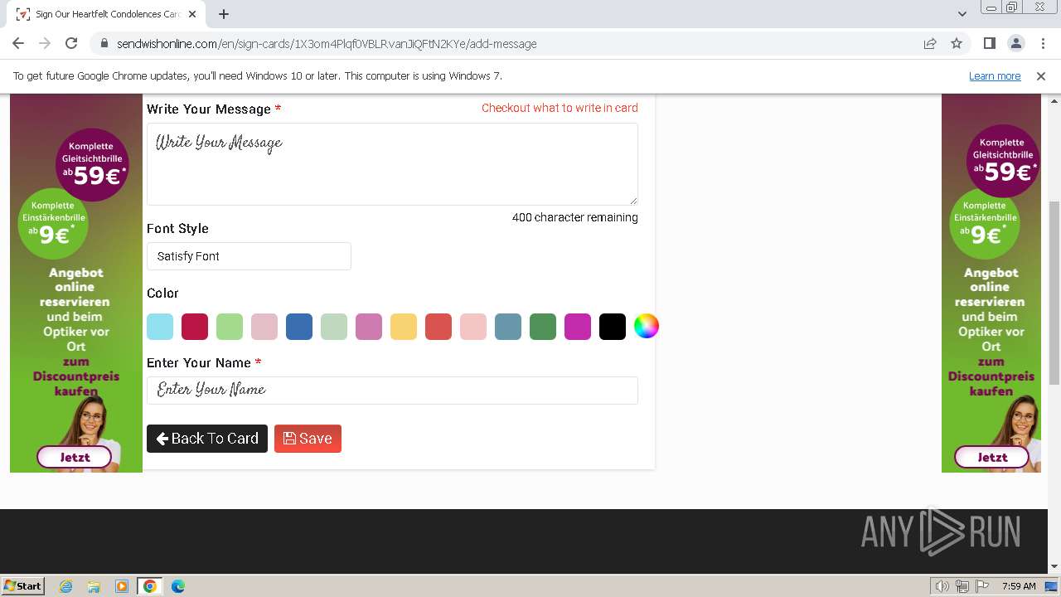The width and height of the screenshot is (1061, 597).
Task: Pick the light rose color swatch
Action: pyautogui.click(x=473, y=327)
